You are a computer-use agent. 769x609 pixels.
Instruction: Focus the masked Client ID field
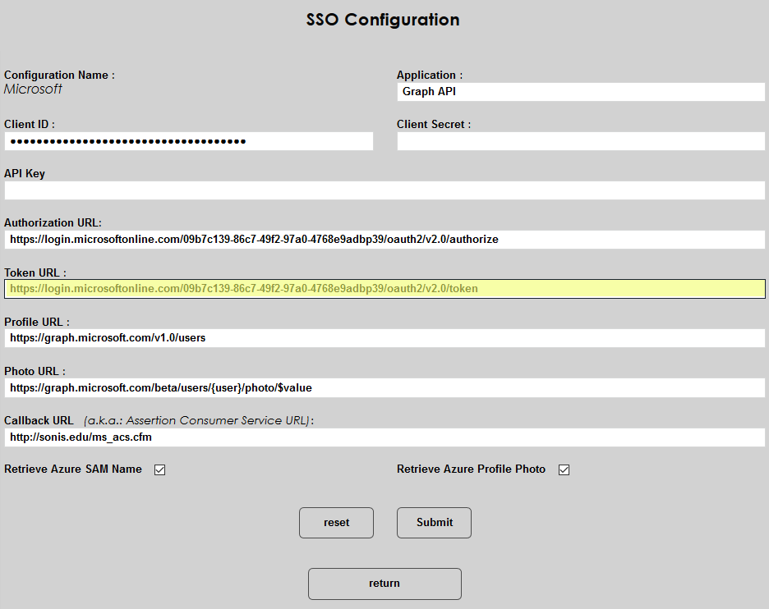click(x=188, y=141)
